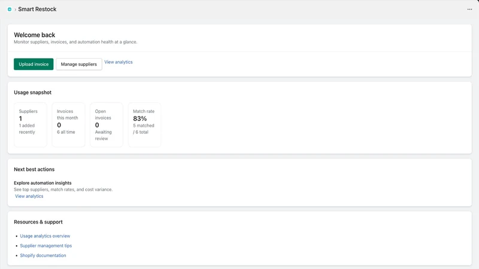Click the '6 all time' text

(66, 132)
